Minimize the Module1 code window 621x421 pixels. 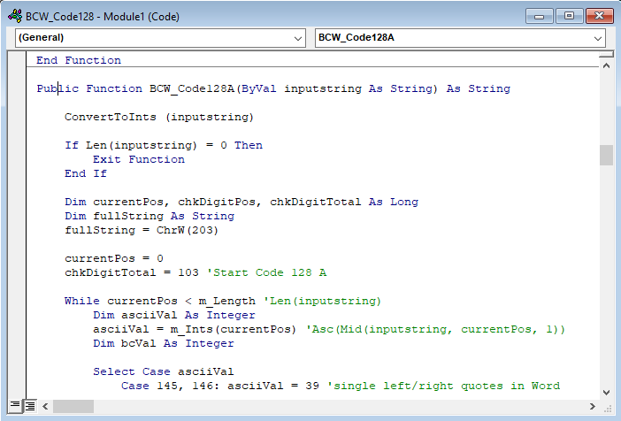[539, 16]
